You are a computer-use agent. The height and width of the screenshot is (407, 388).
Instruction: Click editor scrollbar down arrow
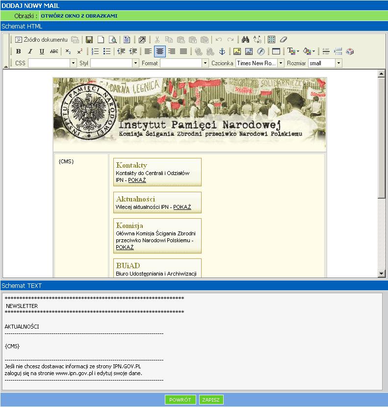pos(381,273)
